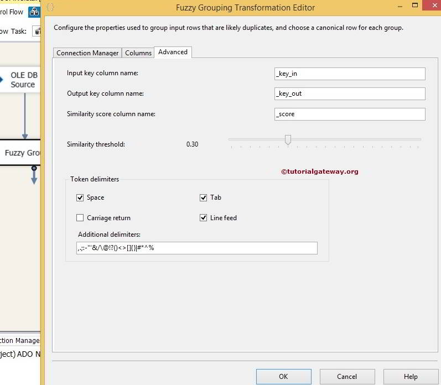Click the Control Flow tab in background
The width and height of the screenshot is (441, 385).
pos(12,12)
